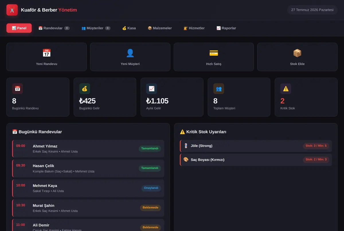
Task: Click the Yeni Müşteri quick action label
Action: pyautogui.click(x=130, y=64)
